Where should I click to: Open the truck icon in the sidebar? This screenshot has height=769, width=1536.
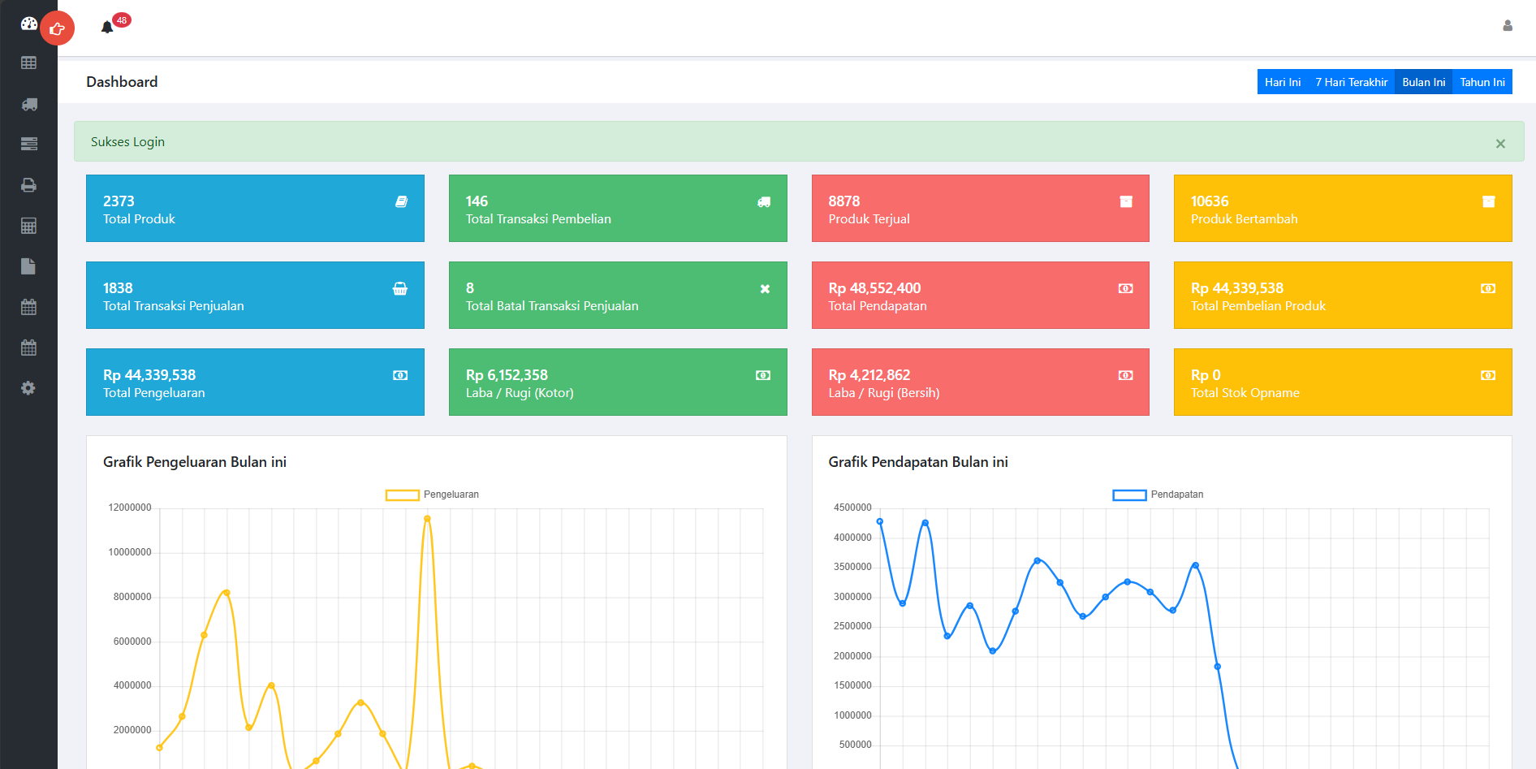click(x=28, y=104)
